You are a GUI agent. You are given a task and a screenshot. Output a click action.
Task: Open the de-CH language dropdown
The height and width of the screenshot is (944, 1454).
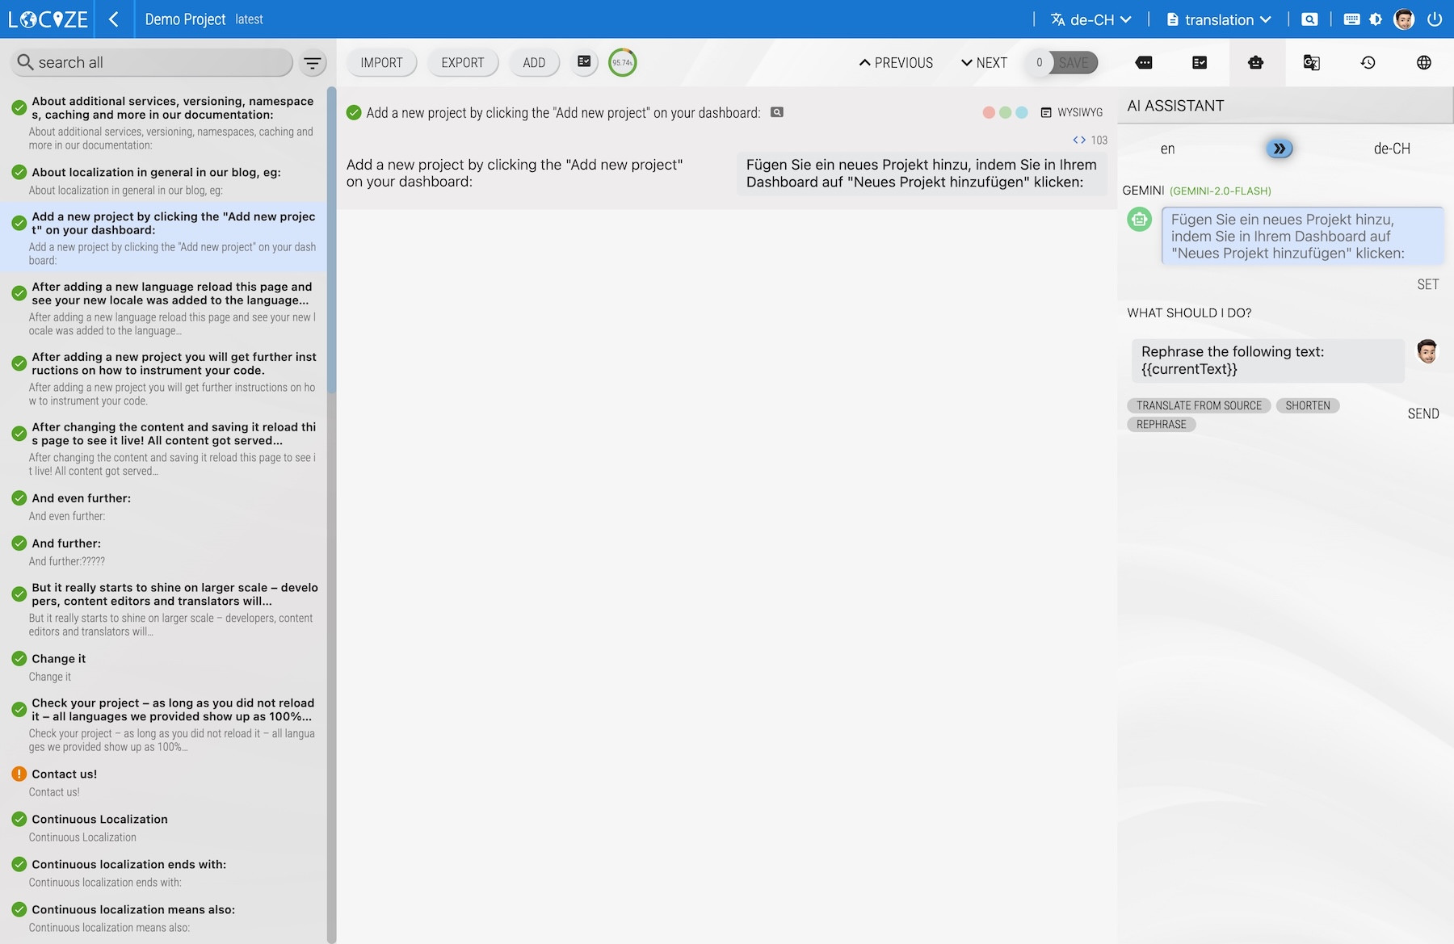(x=1090, y=19)
